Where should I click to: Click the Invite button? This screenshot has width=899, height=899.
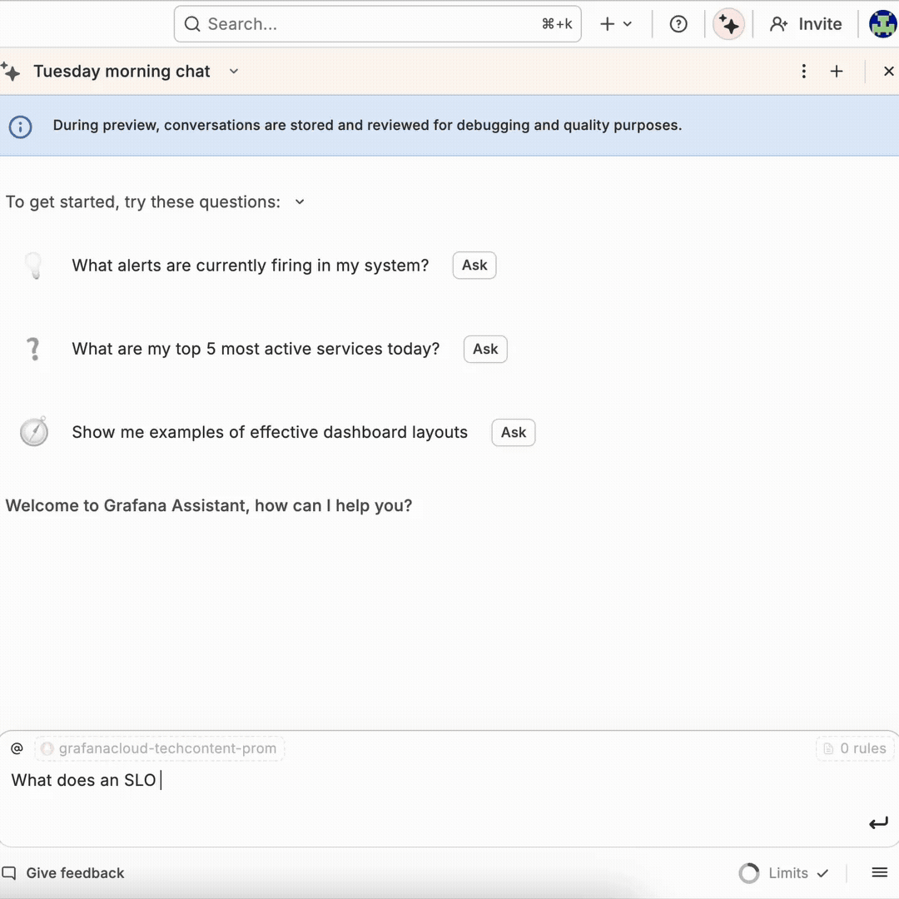click(806, 25)
